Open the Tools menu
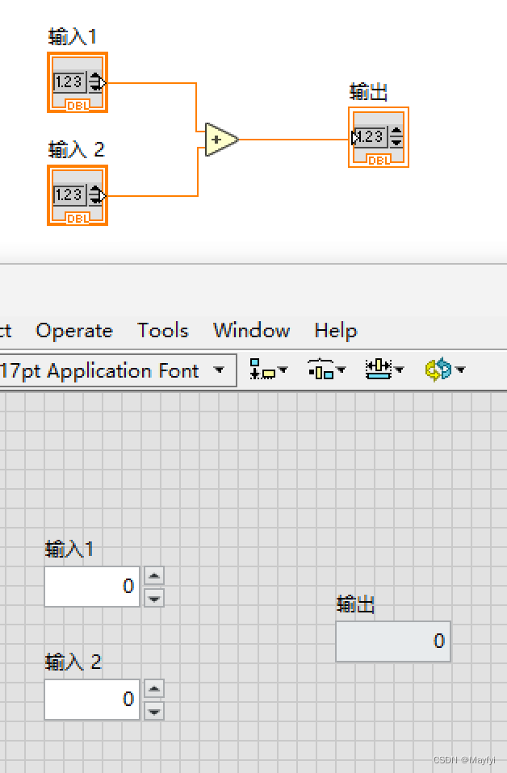The width and height of the screenshot is (507, 773). point(163,330)
